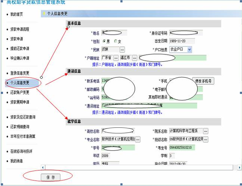Open 登录信息变更 from the sidebar menu
Image resolution: width=242 pixels, height=186 pixels.
tap(20, 73)
